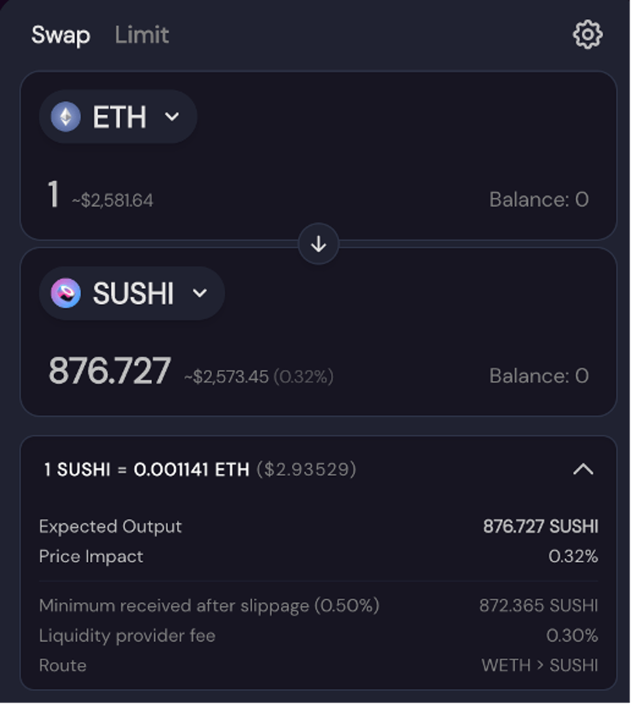Viewport: 631px width, 704px height.
Task: Click the WETH > SUSHI route
Action: [539, 666]
